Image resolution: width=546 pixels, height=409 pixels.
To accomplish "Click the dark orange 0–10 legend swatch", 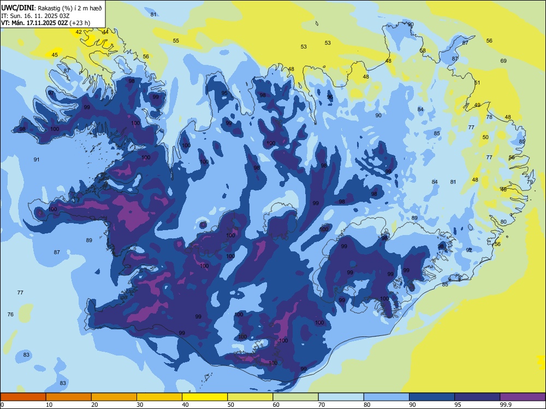I will coord(23,397).
